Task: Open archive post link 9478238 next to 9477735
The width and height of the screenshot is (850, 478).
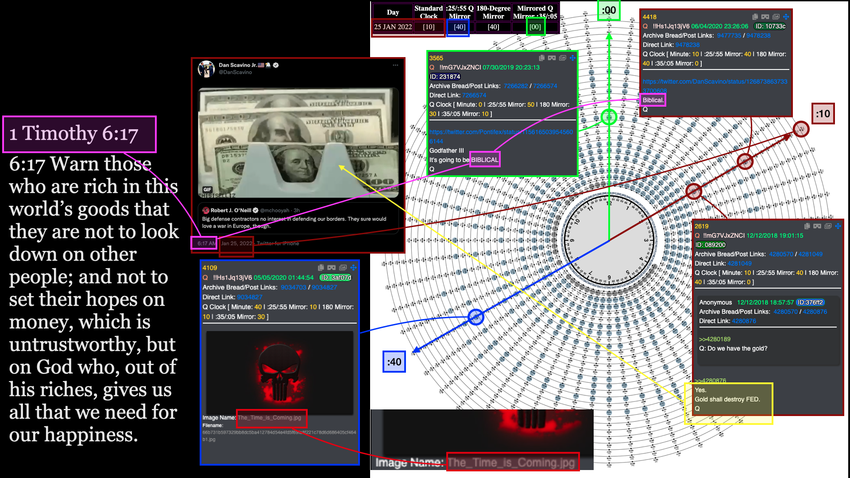Action: (x=758, y=35)
